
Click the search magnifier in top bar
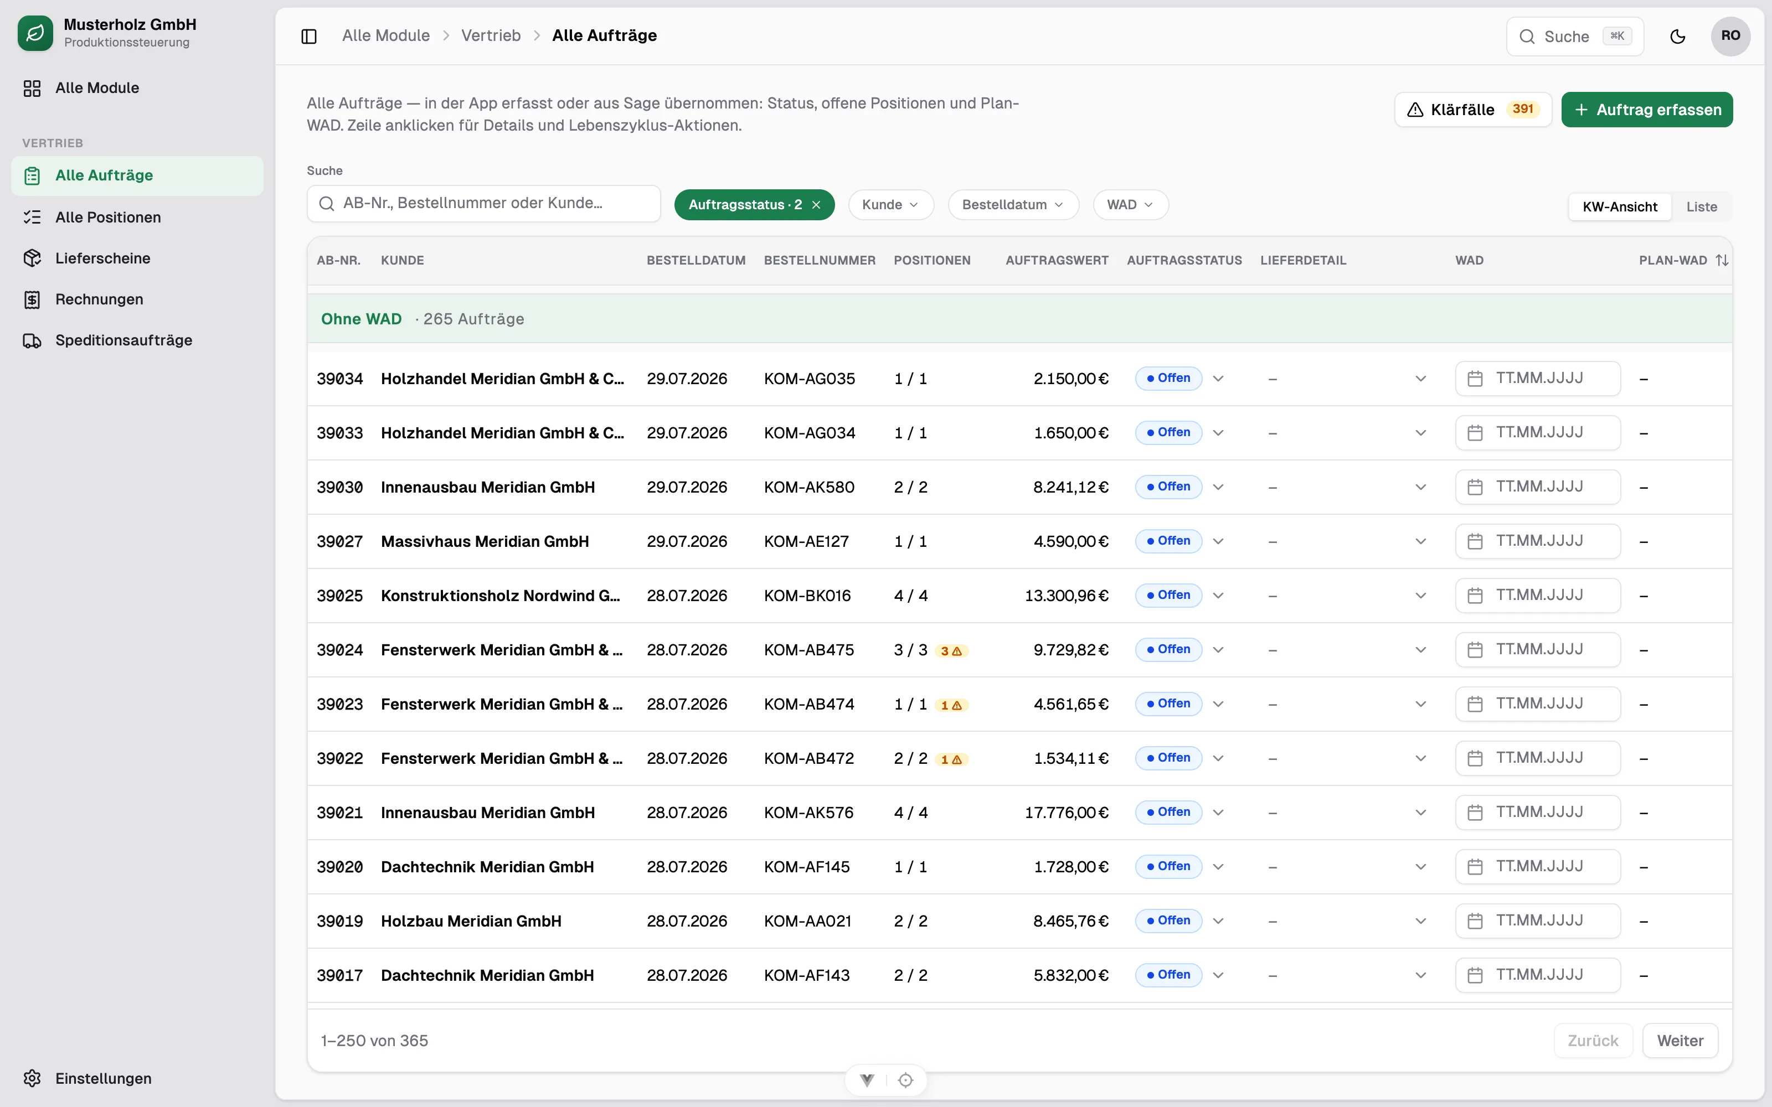(1527, 37)
